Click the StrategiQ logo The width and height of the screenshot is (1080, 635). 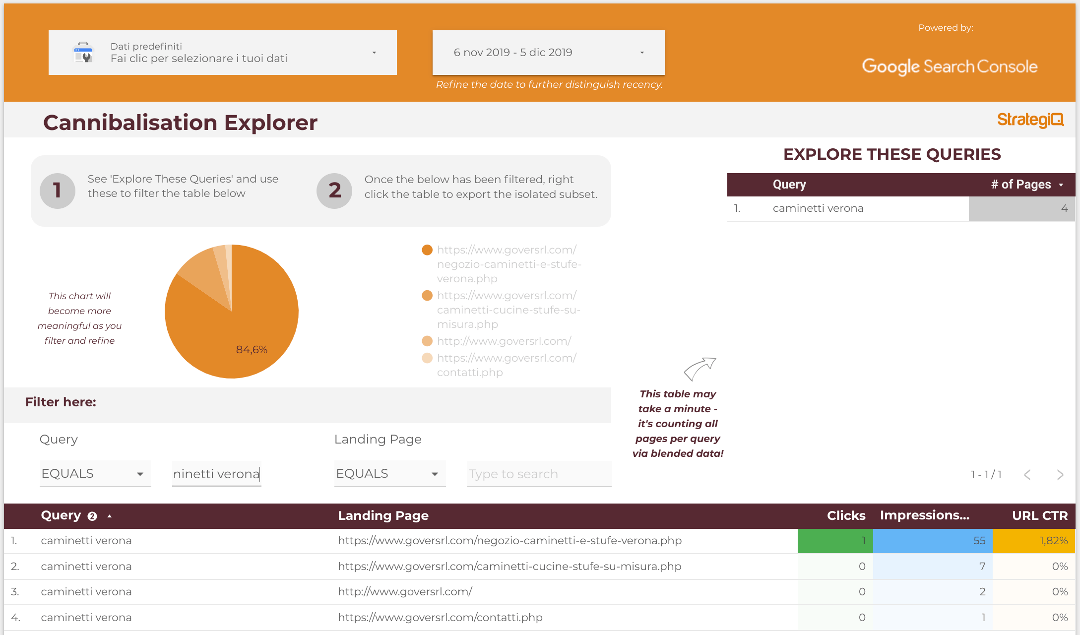(1030, 120)
